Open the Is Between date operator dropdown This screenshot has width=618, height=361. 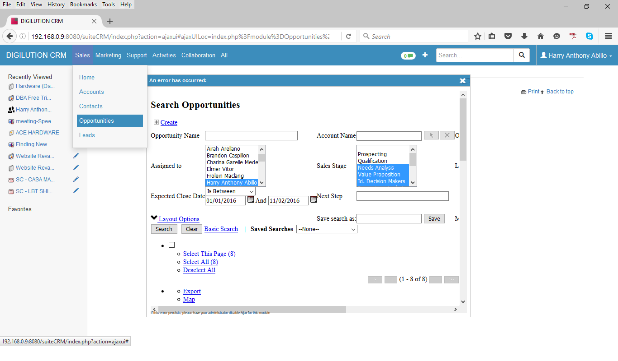pos(230,191)
